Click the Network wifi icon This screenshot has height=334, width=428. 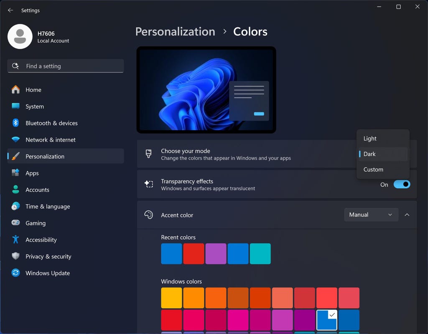tap(15, 139)
